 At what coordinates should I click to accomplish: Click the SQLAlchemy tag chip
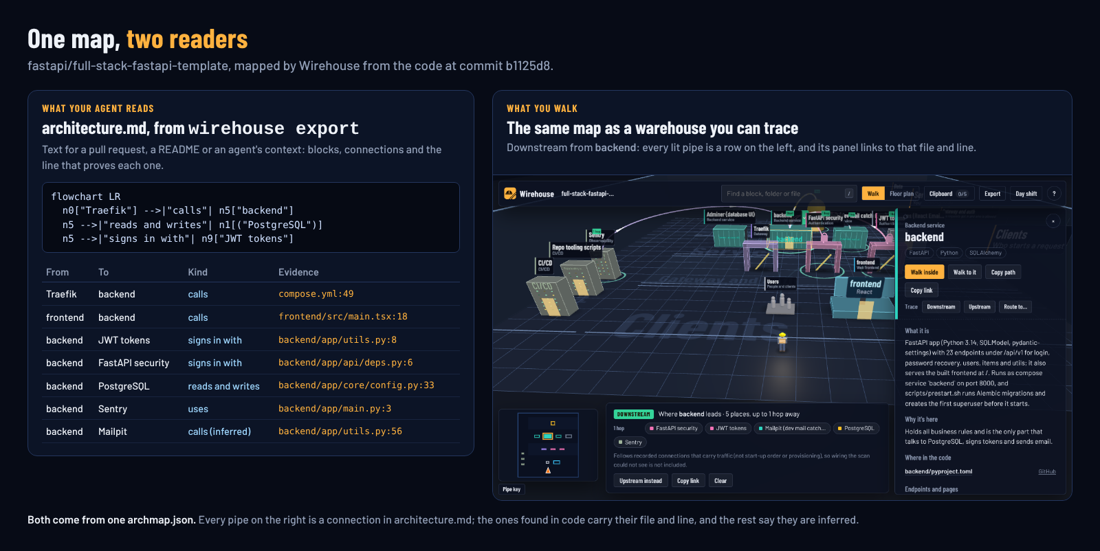point(985,253)
